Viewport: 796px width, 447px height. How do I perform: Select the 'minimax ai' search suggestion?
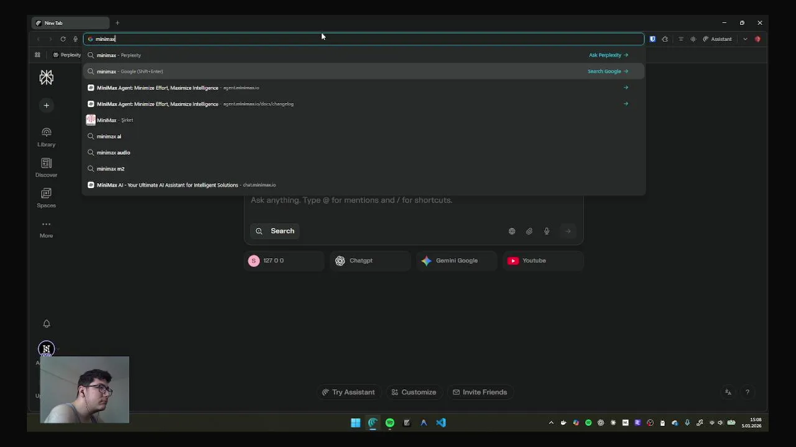point(364,136)
